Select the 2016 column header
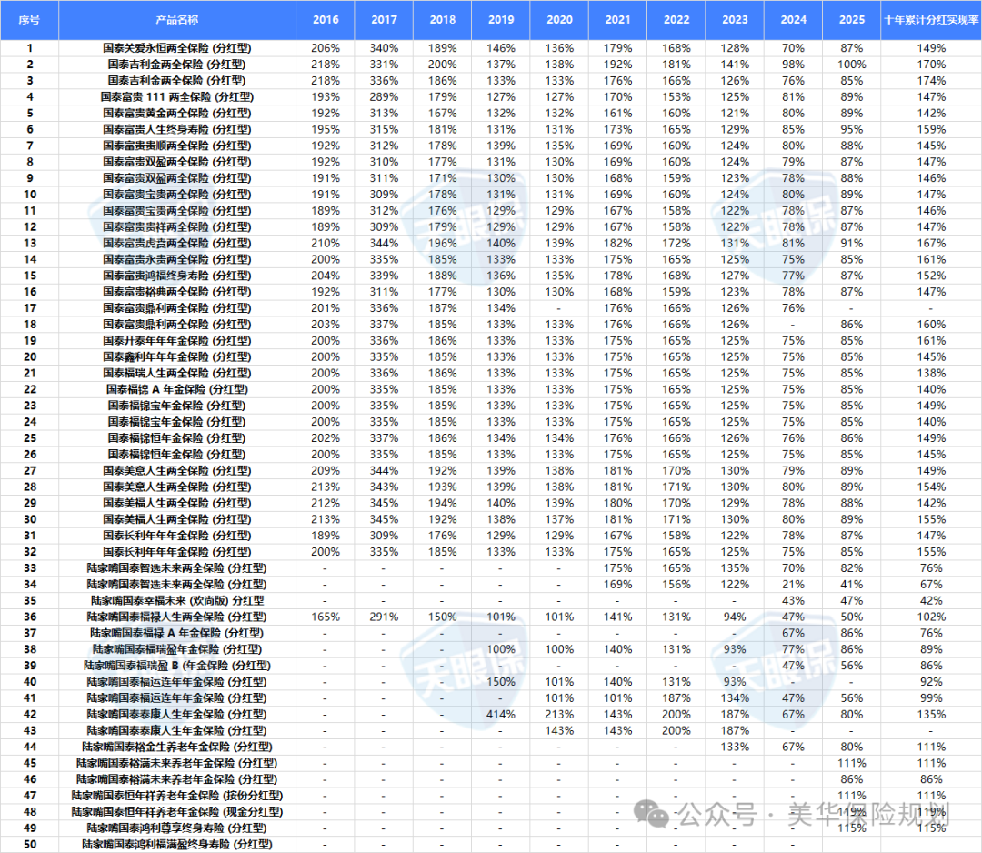 326,19
